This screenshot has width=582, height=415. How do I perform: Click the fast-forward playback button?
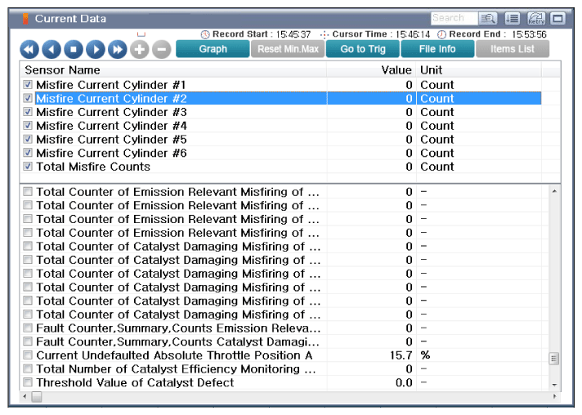(x=118, y=50)
